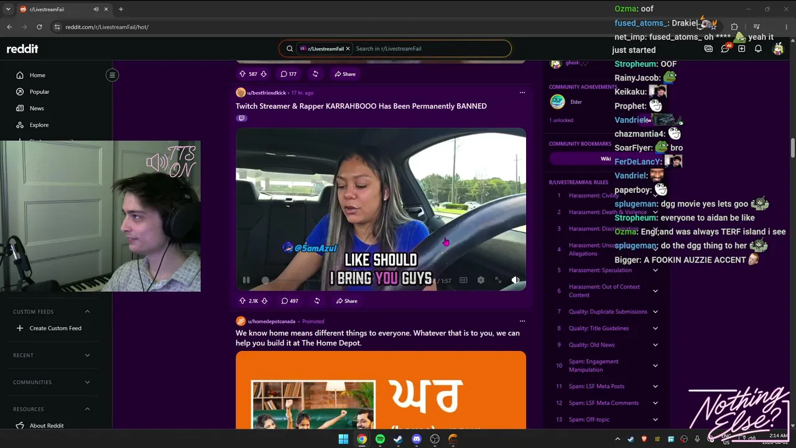This screenshot has height=448, width=796.
Task: Downvote the post with 587 votes
Action: click(x=264, y=74)
